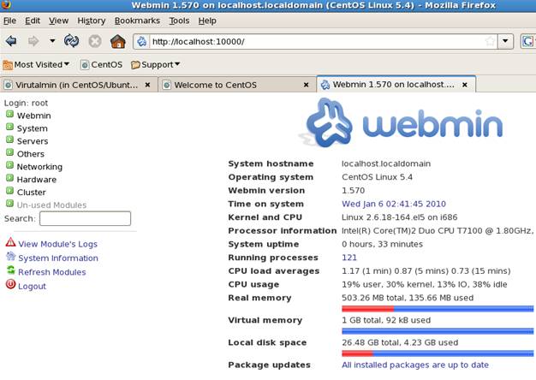Open the View menu

click(58, 21)
